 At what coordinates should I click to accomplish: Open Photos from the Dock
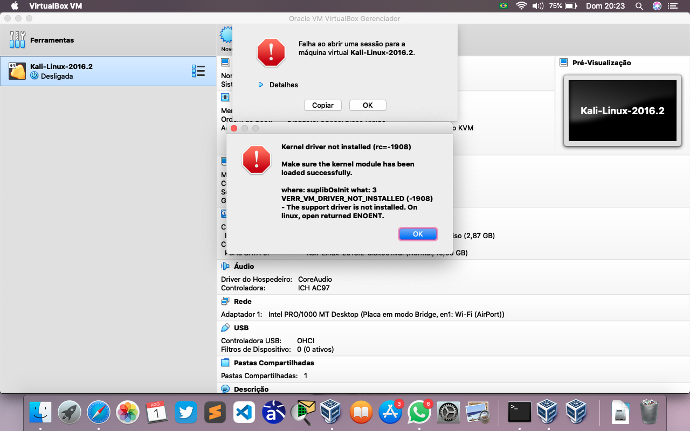pyautogui.click(x=128, y=413)
